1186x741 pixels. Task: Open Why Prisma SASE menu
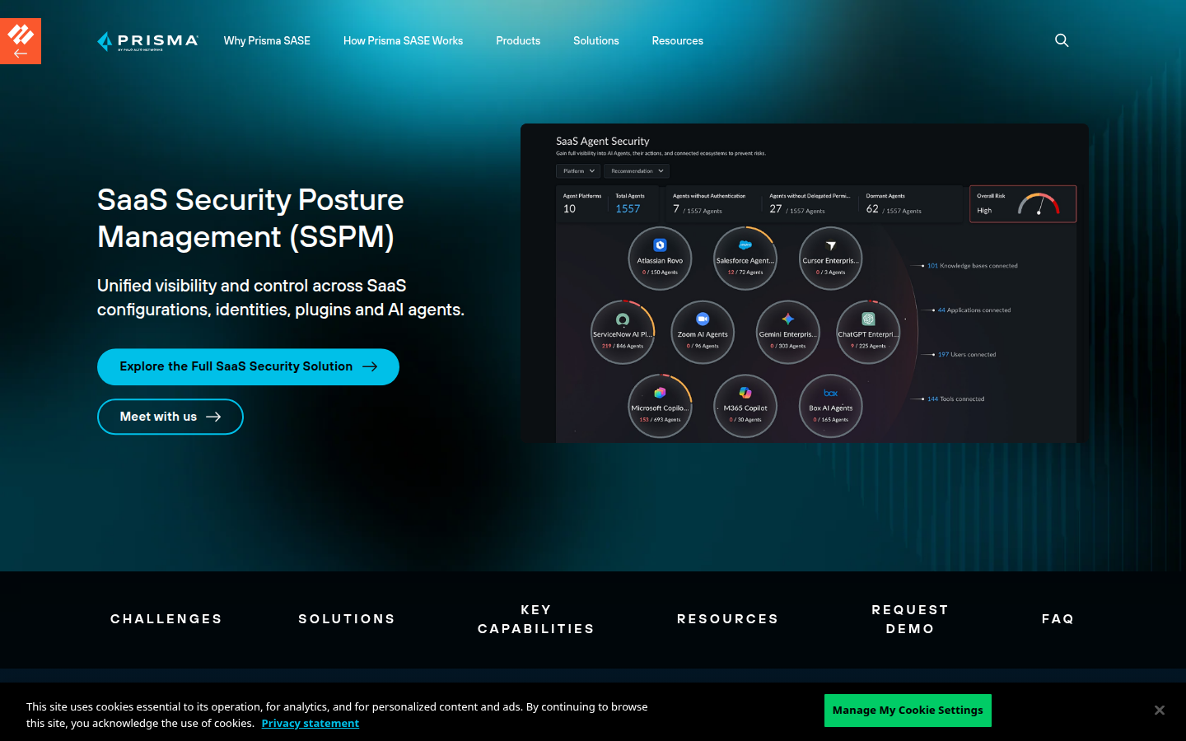pos(267,40)
